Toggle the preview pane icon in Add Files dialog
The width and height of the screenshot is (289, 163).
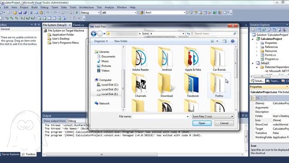(224, 41)
